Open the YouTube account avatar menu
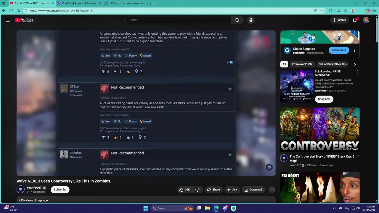 pos(366,20)
